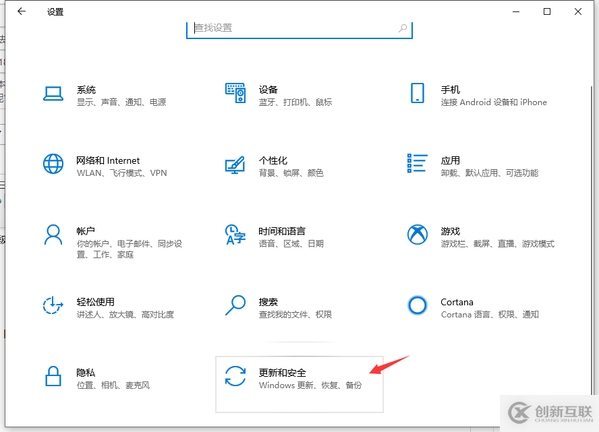Minimize the 设置 window
Viewport: 599px width, 432px height.
coord(516,11)
